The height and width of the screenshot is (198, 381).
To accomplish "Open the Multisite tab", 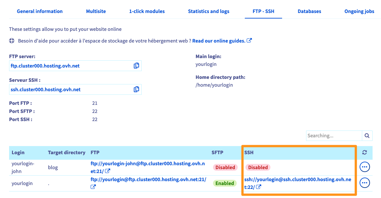I will (96, 11).
